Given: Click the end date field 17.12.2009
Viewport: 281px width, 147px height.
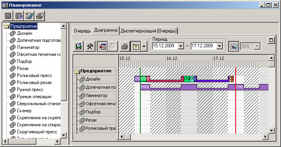Looking at the screenshot, I should (x=204, y=46).
